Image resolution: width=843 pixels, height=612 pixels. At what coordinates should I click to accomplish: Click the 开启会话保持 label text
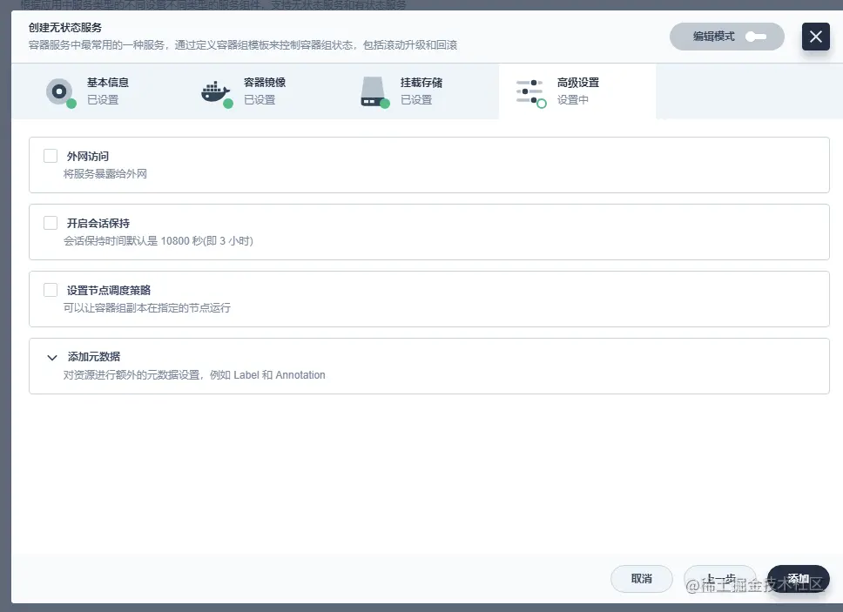coord(98,224)
